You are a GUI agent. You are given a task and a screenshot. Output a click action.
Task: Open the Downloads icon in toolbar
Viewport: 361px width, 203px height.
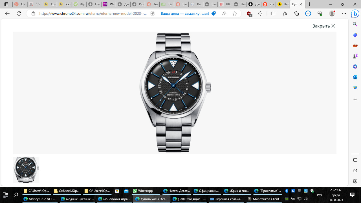click(308, 14)
